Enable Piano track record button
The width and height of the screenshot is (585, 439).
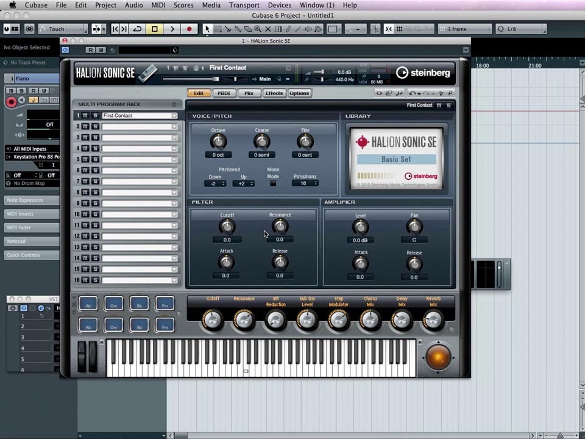click(11, 101)
